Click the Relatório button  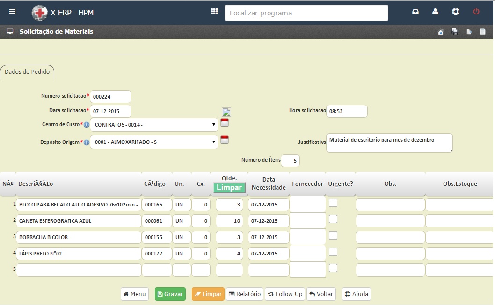click(245, 294)
